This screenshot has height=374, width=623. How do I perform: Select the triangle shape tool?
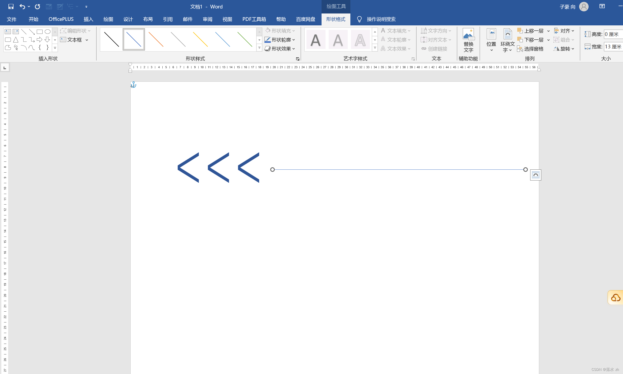[16, 40]
